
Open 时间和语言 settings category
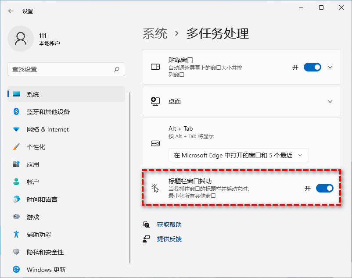point(42,200)
